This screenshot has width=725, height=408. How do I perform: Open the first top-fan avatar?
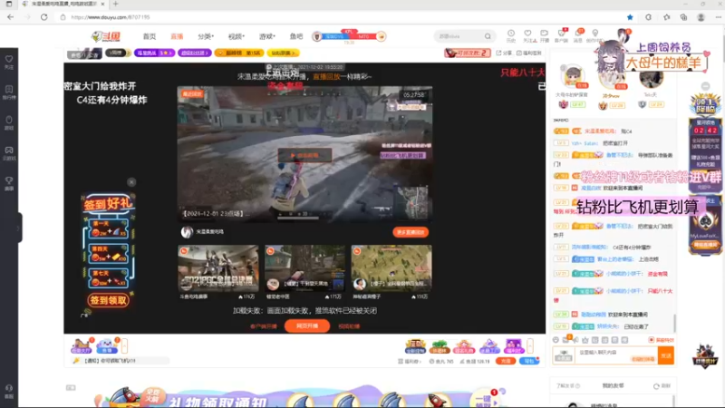[573, 77]
